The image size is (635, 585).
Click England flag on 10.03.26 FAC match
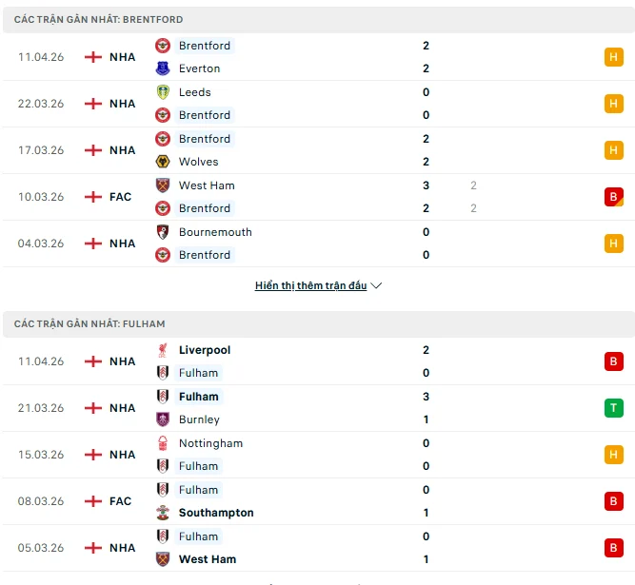click(x=93, y=197)
